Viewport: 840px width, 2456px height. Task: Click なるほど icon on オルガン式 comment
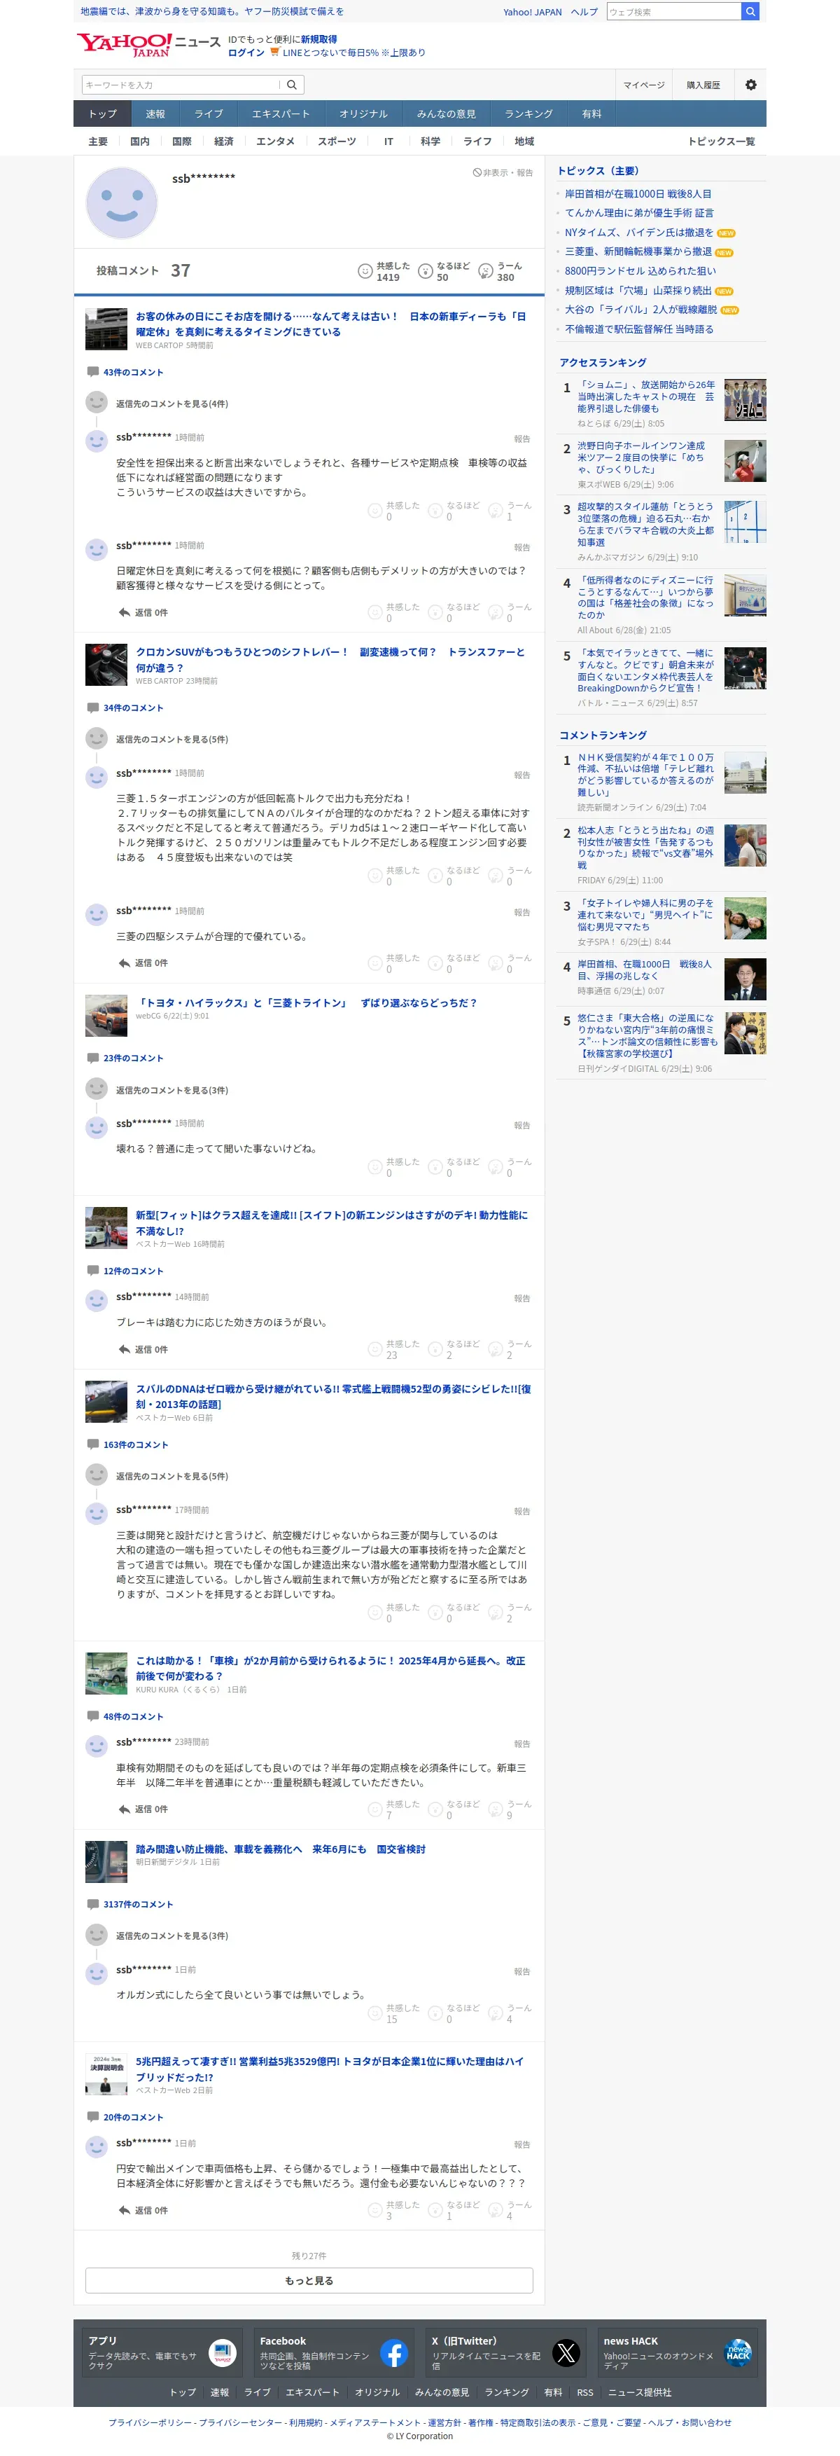(x=435, y=2013)
